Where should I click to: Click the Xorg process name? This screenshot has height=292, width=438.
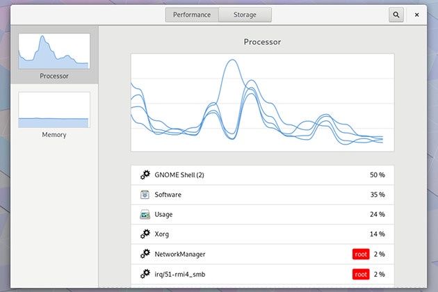tap(162, 234)
